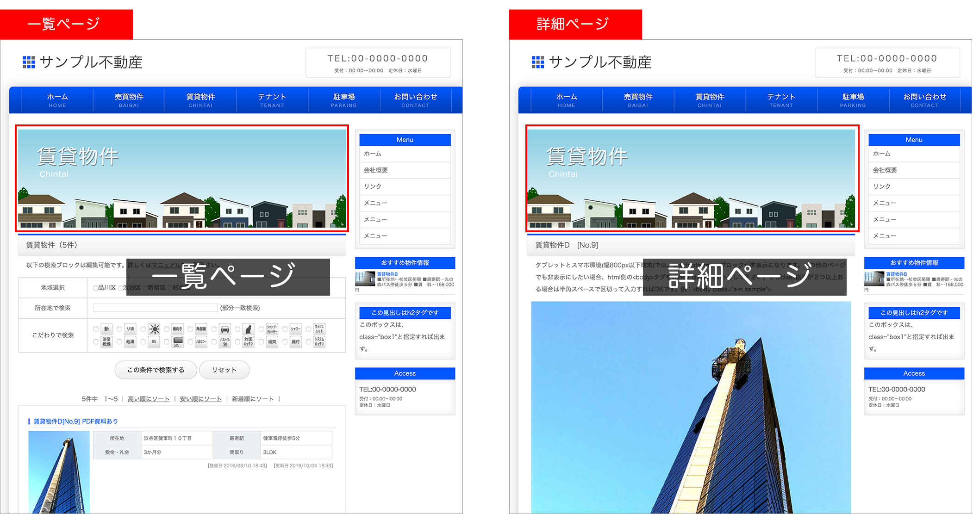Screen dimensions: 973x514
Task: Click the この条件で検索する search button
Action: 156,370
